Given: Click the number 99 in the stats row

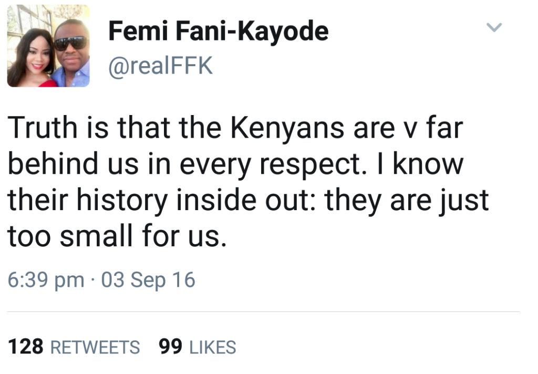Looking at the screenshot, I should 170,347.
